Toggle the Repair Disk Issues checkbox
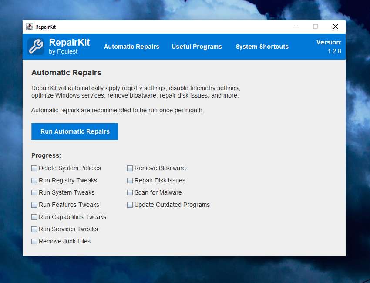 pyautogui.click(x=130, y=180)
